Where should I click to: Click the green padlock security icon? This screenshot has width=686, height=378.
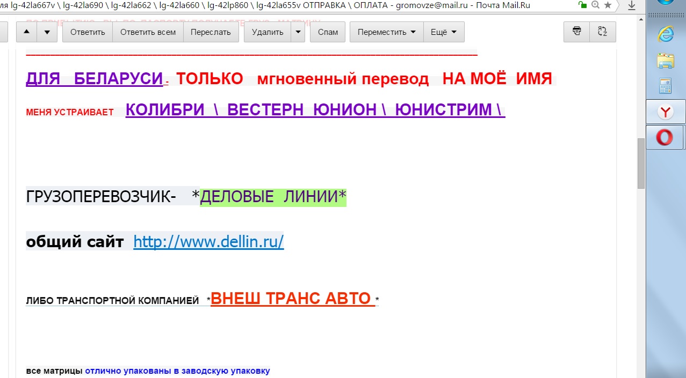[x=582, y=5]
